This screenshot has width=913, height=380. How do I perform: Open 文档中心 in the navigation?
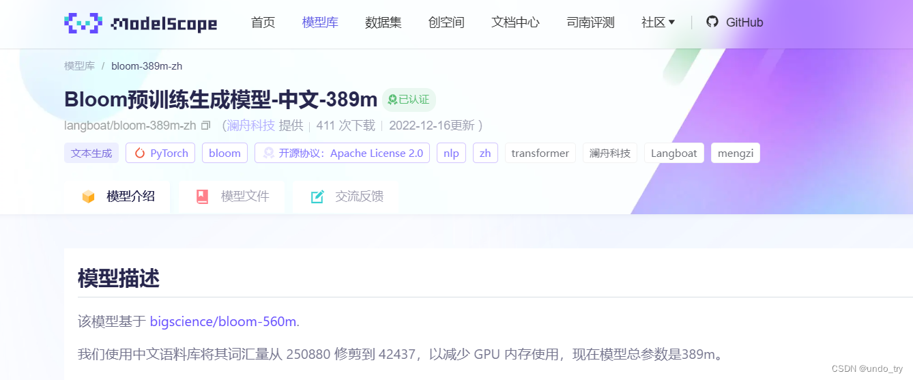coord(515,23)
